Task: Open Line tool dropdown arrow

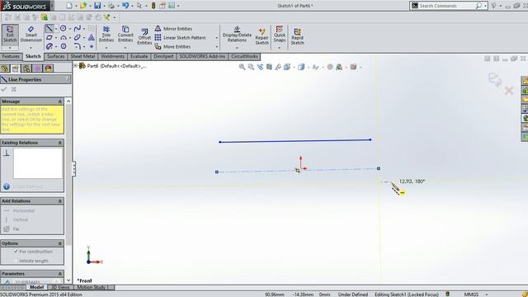Action: (x=56, y=29)
